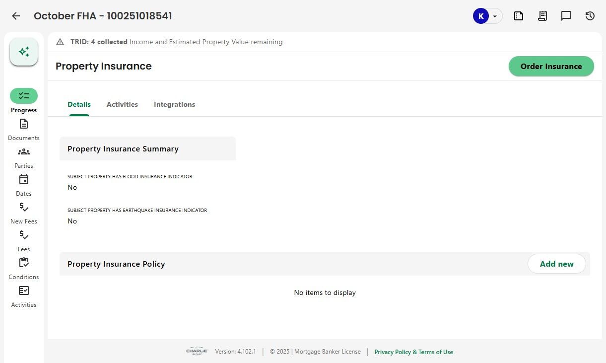Open the Progress checklist icon
The width and height of the screenshot is (606, 363).
24,96
